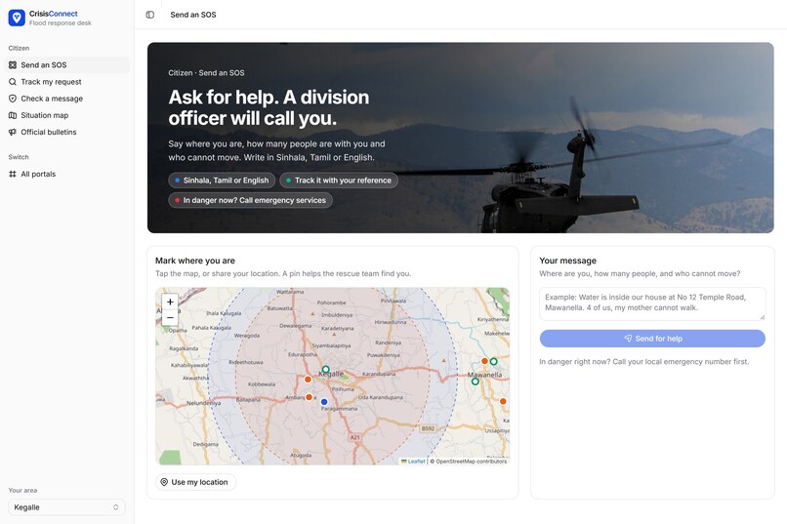The height and width of the screenshot is (524, 787).
Task: Click the Send an SOS page title
Action: pos(193,15)
